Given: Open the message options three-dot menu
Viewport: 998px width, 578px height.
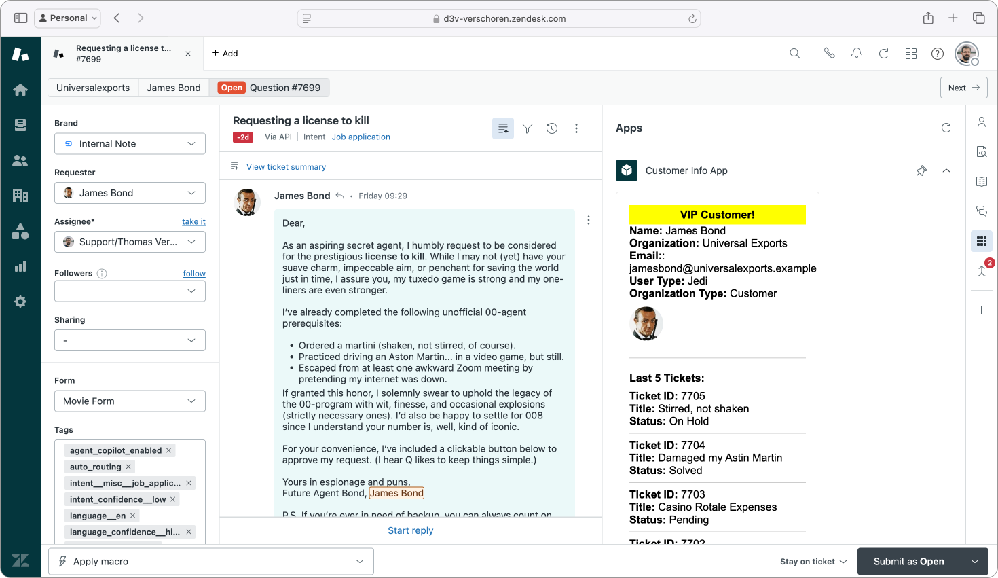Looking at the screenshot, I should [x=589, y=220].
